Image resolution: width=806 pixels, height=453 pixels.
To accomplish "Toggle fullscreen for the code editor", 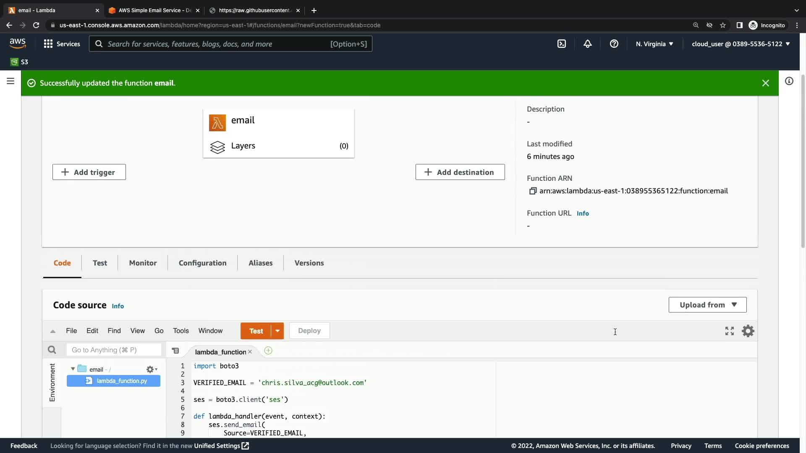I will click(x=730, y=331).
